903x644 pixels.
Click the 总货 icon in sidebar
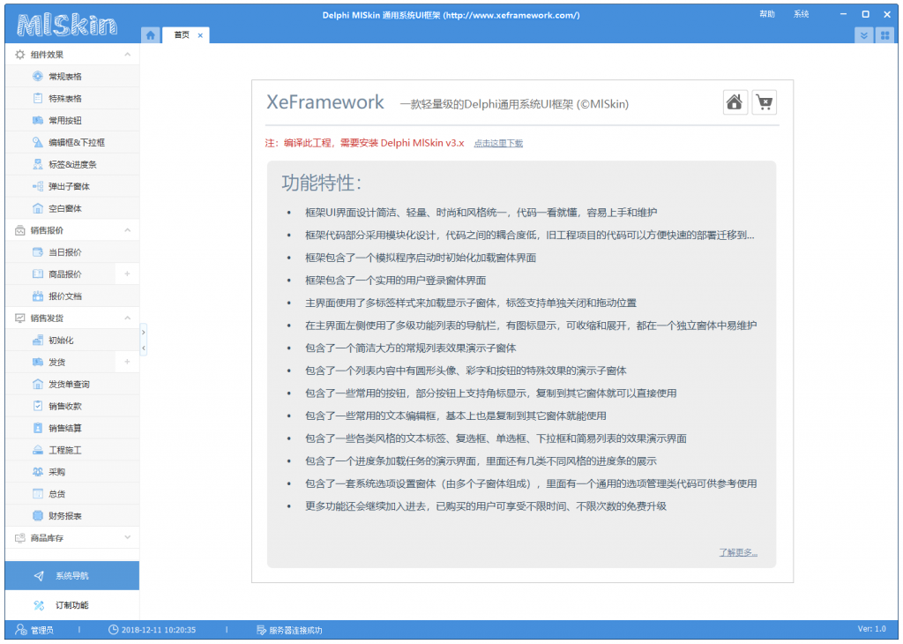pos(37,494)
